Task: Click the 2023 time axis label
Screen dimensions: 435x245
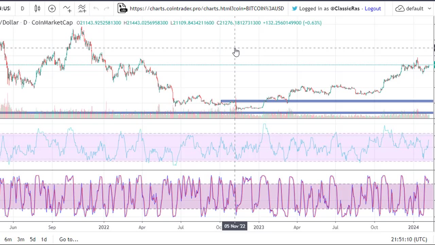Action: (x=259, y=227)
